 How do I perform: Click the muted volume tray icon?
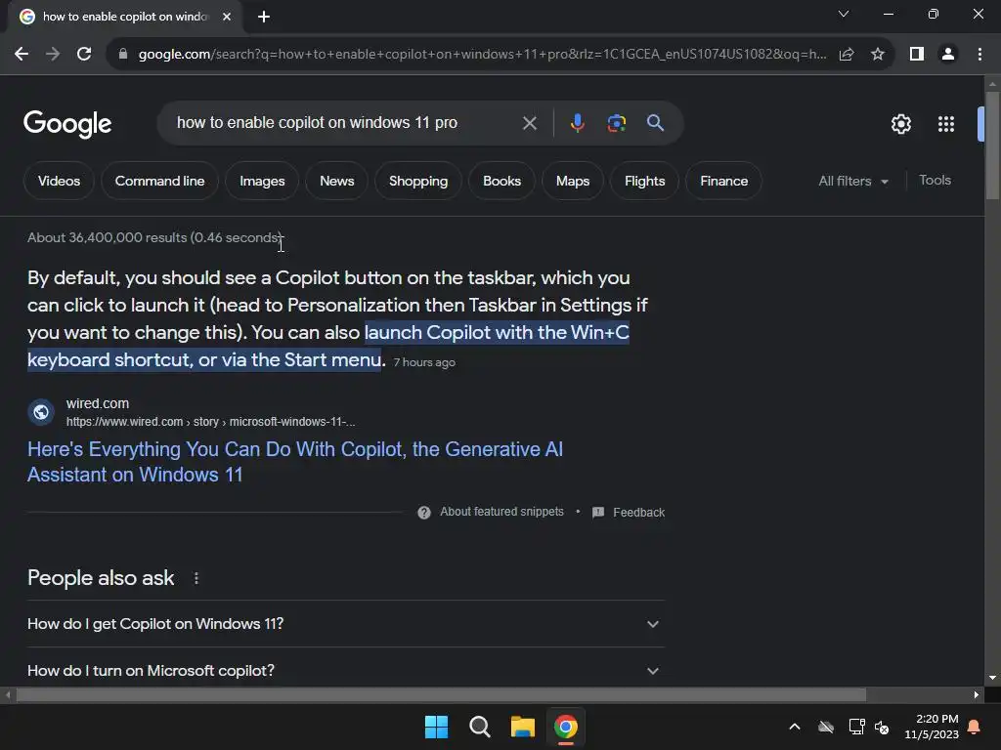click(x=883, y=727)
